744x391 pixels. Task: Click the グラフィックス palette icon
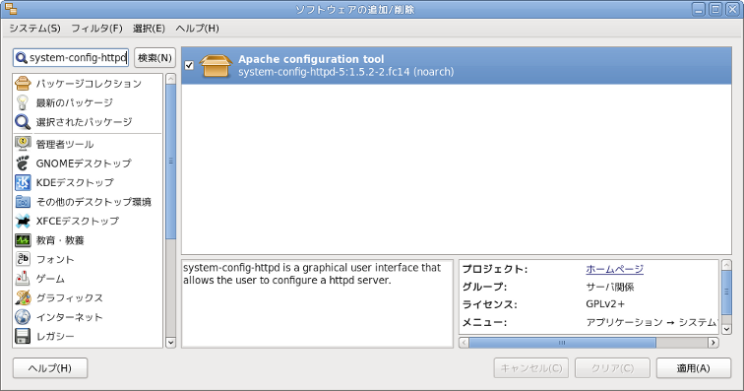[23, 297]
